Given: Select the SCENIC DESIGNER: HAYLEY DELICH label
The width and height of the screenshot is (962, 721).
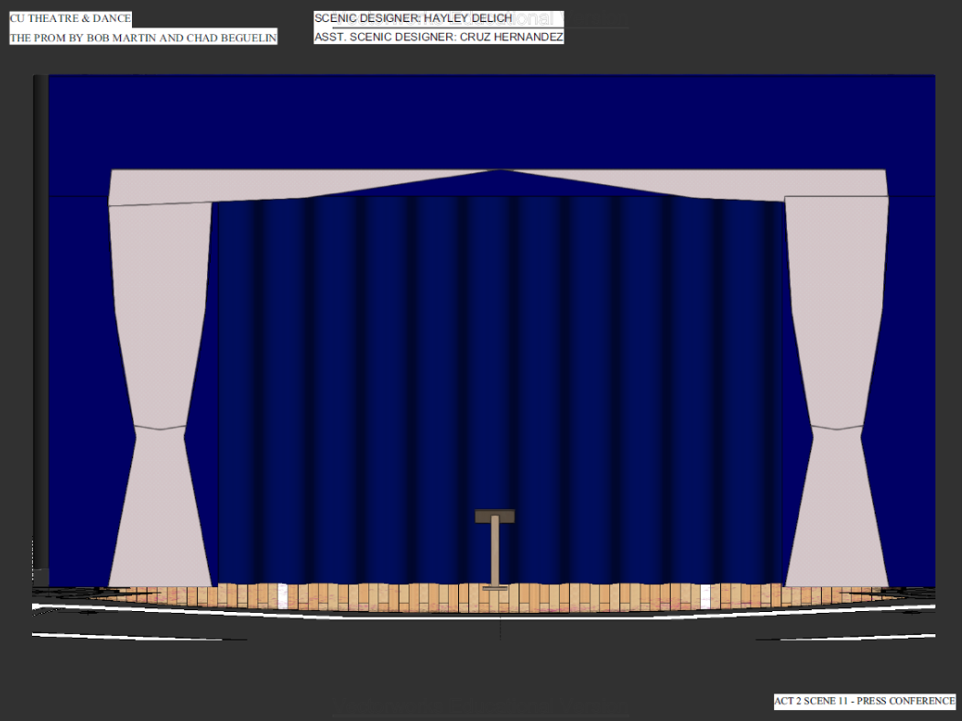Looking at the screenshot, I should click(414, 17).
